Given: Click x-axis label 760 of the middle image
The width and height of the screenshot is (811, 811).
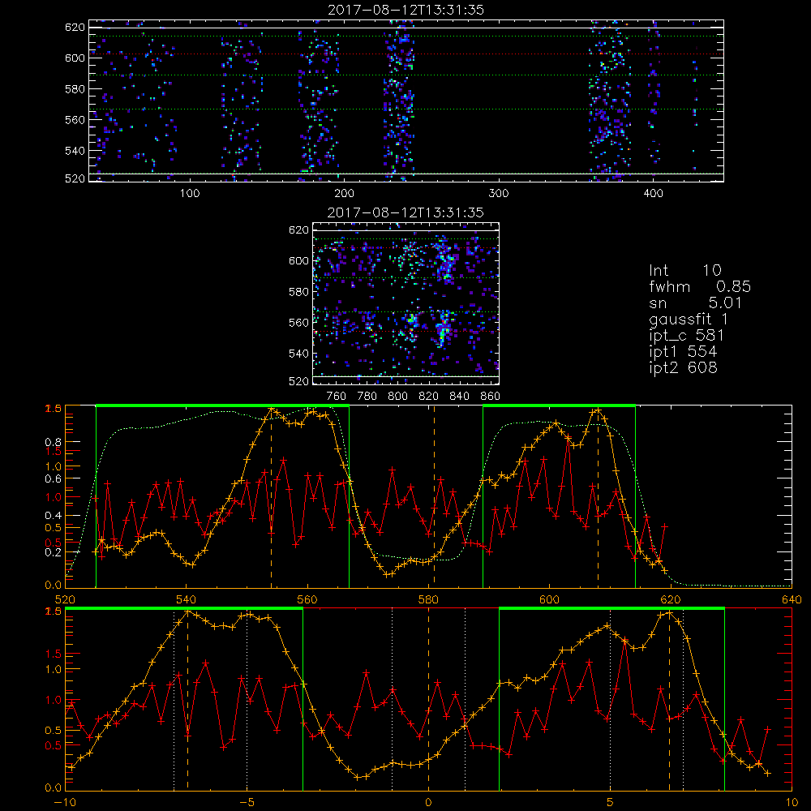Looking at the screenshot, I should (x=337, y=397).
